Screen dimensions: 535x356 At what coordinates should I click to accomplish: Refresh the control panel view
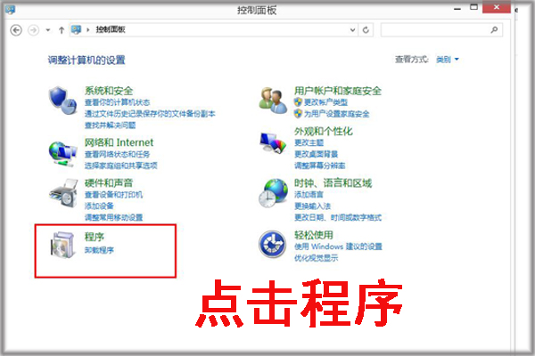pyautogui.click(x=366, y=30)
